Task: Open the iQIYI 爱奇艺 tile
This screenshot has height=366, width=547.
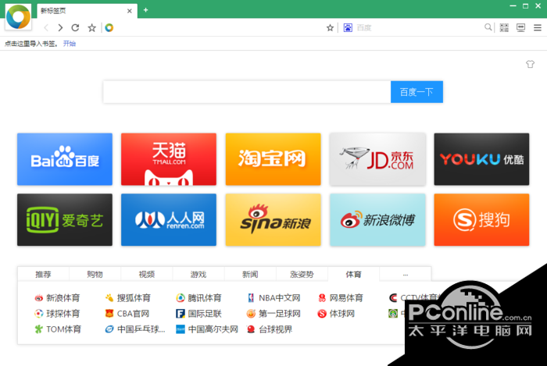Action: point(65,220)
